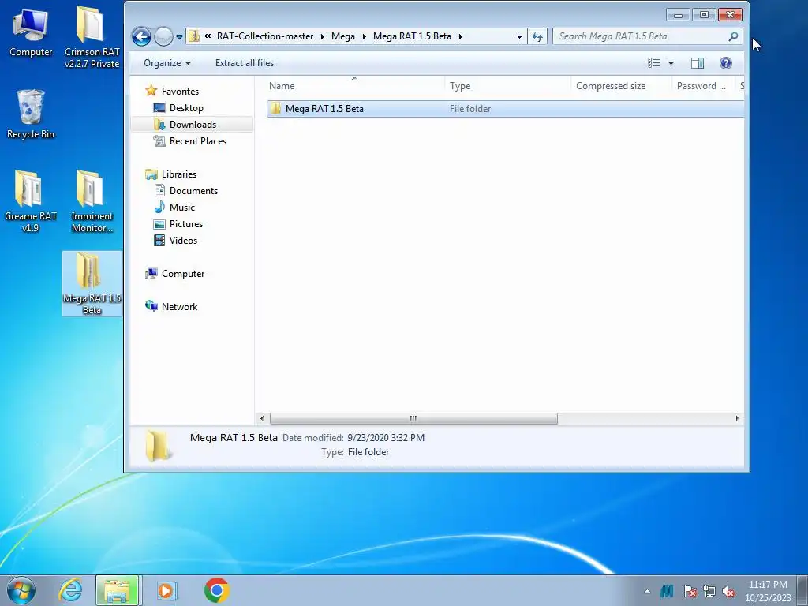Click the Forward arrow button
Viewport: 808px width, 606px height.
[163, 36]
